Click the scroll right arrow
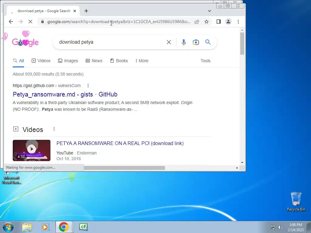Image resolution: width=311 pixels, height=233 pixels. tap(237, 168)
